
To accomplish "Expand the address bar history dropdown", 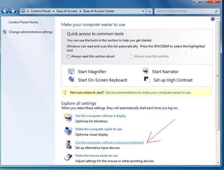I will (x=143, y=11).
